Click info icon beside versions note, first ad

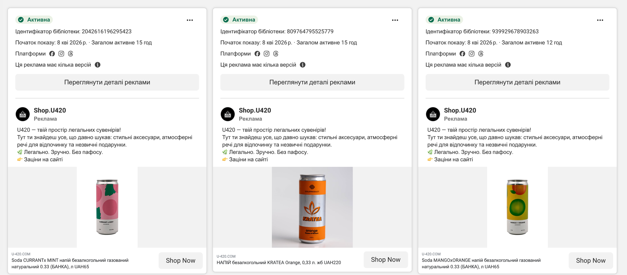[x=97, y=65]
